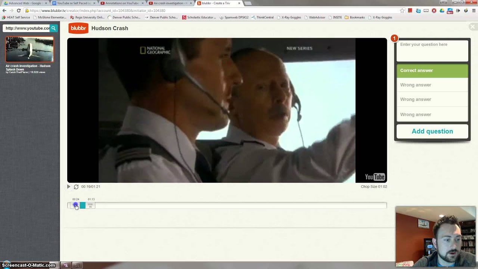Open the Regis University Online bookmark

[87, 17]
